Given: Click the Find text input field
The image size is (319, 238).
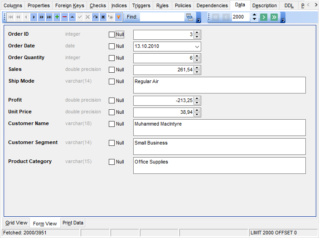Looking at the screenshot, I should [162, 17].
